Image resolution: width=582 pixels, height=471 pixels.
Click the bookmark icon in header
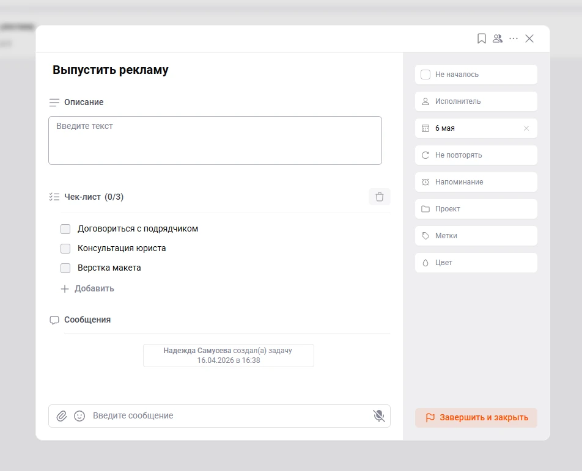coord(482,38)
